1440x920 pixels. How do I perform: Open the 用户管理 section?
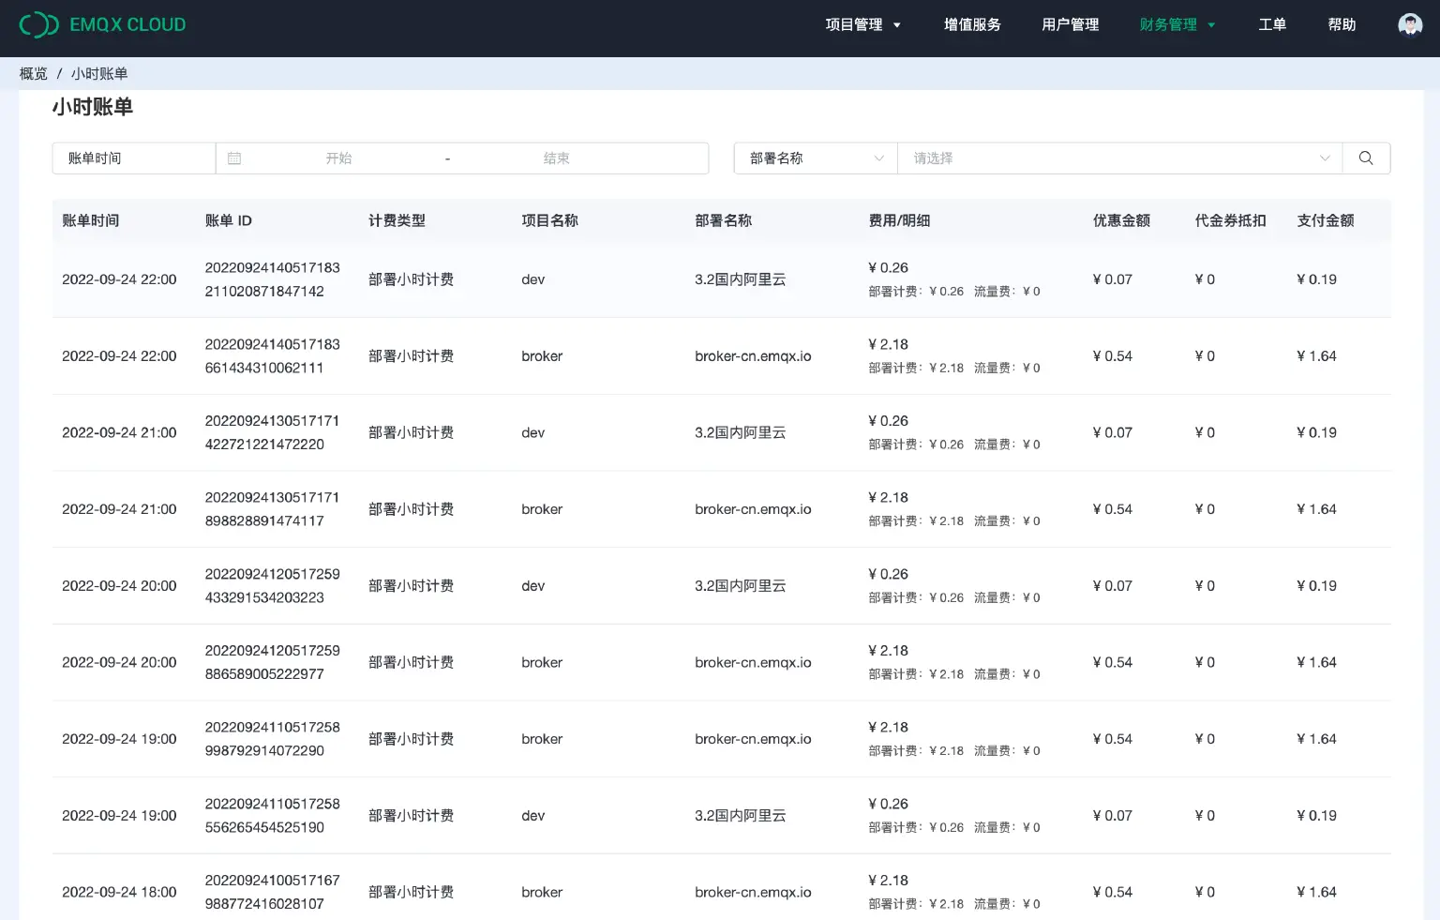click(x=1070, y=24)
